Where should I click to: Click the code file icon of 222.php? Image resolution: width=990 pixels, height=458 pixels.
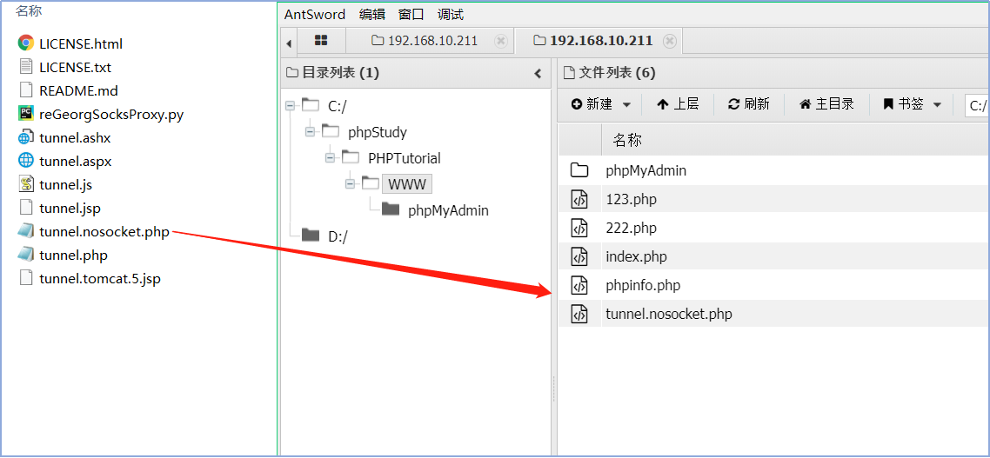(x=579, y=228)
